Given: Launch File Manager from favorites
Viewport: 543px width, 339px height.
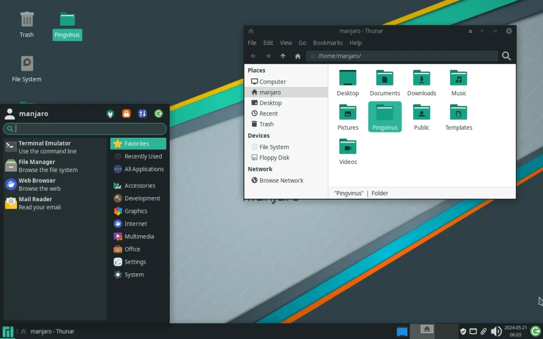Looking at the screenshot, I should tap(55, 166).
